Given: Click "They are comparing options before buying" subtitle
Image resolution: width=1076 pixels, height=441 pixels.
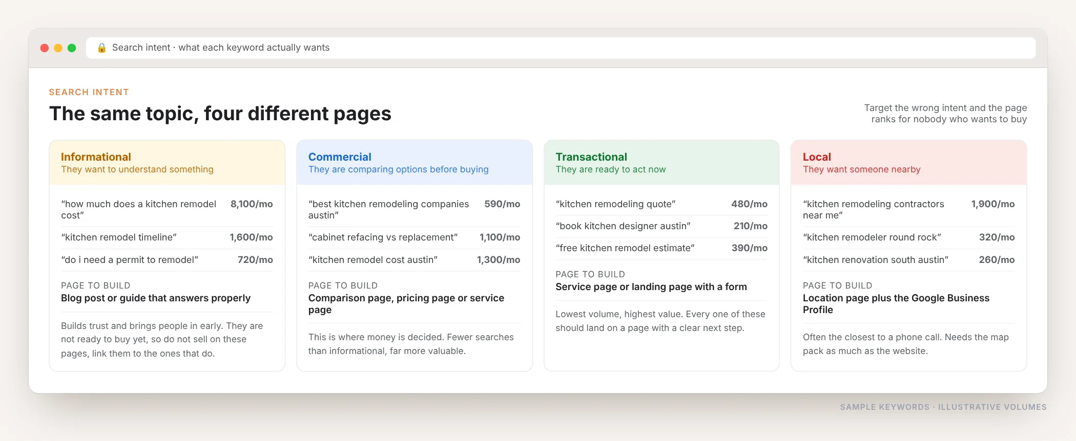Looking at the screenshot, I should click(x=399, y=169).
